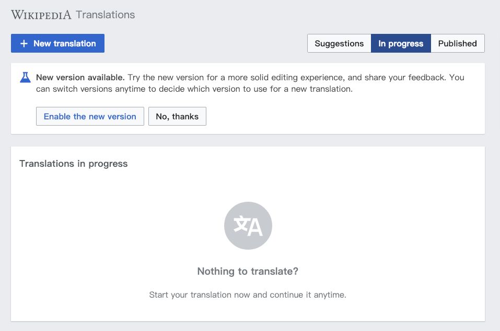Switch to the Suggestions tab
Viewport: 500px width, 331px height.
pyautogui.click(x=339, y=44)
